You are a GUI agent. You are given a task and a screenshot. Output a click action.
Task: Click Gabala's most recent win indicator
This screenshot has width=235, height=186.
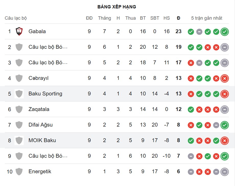point(224,31)
